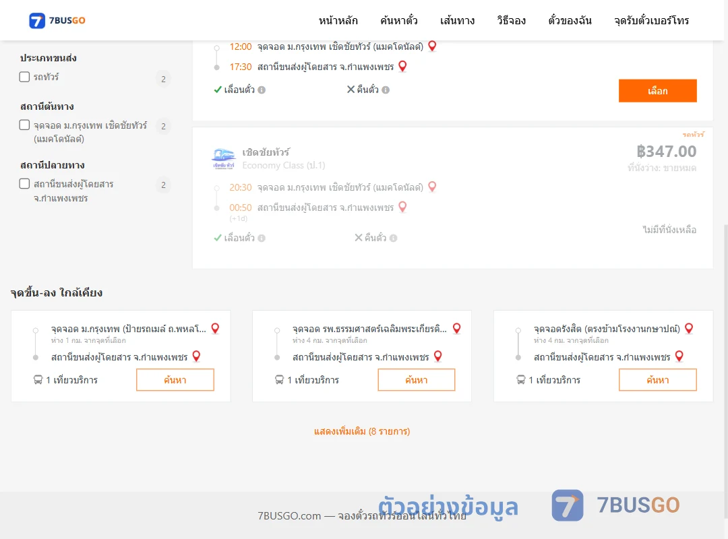728x539 pixels.
Task: Click info icon next to คืนตั๋ว on 20:30 trip
Action: (x=393, y=238)
